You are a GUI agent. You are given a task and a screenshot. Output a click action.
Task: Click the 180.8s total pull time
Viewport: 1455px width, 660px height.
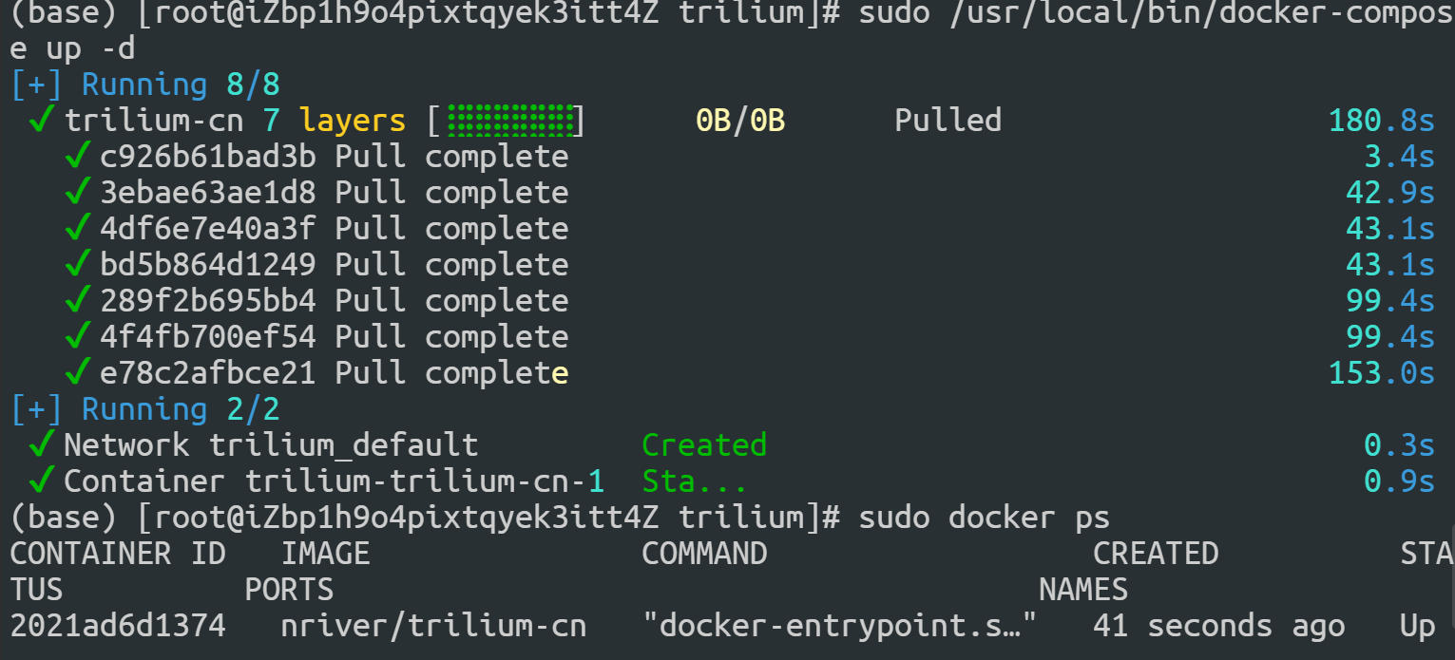[1381, 121]
